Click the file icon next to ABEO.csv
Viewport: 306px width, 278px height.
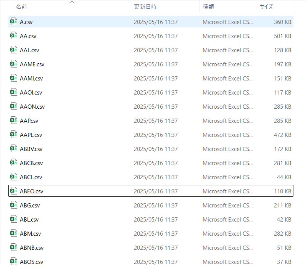pos(14,191)
